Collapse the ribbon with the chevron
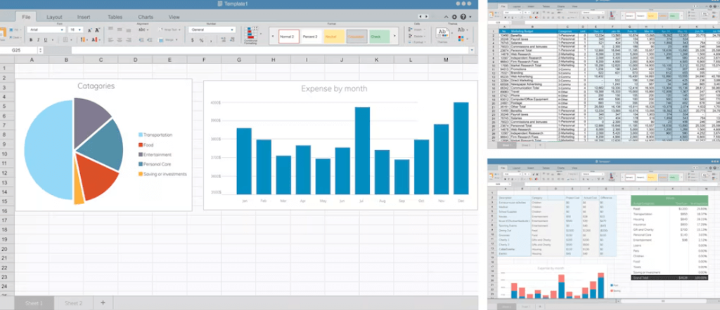The width and height of the screenshot is (720, 310). [x=446, y=16]
